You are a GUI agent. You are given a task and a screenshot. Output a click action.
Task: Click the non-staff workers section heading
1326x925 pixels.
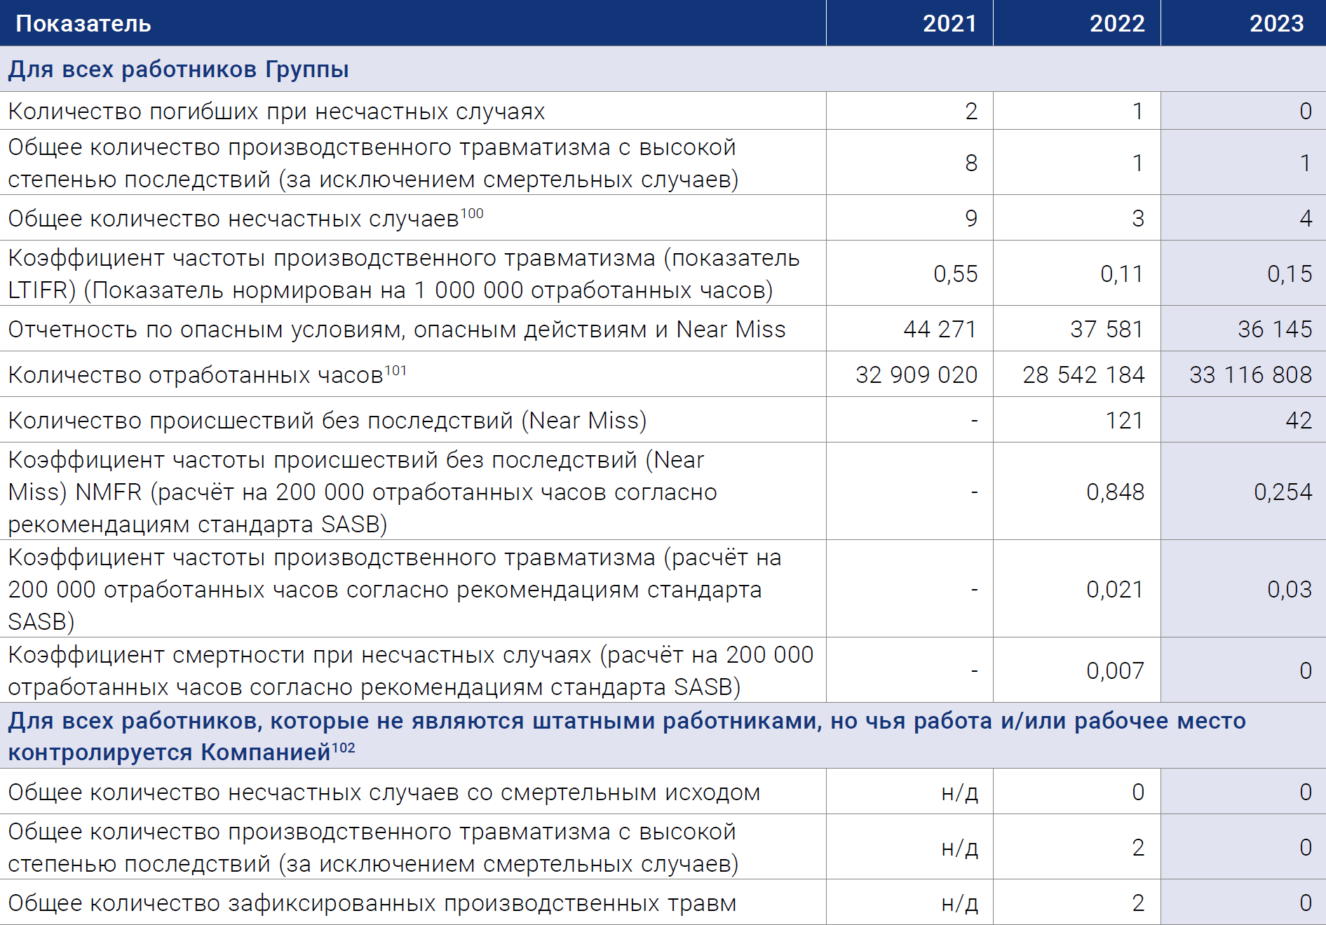pos(627,736)
